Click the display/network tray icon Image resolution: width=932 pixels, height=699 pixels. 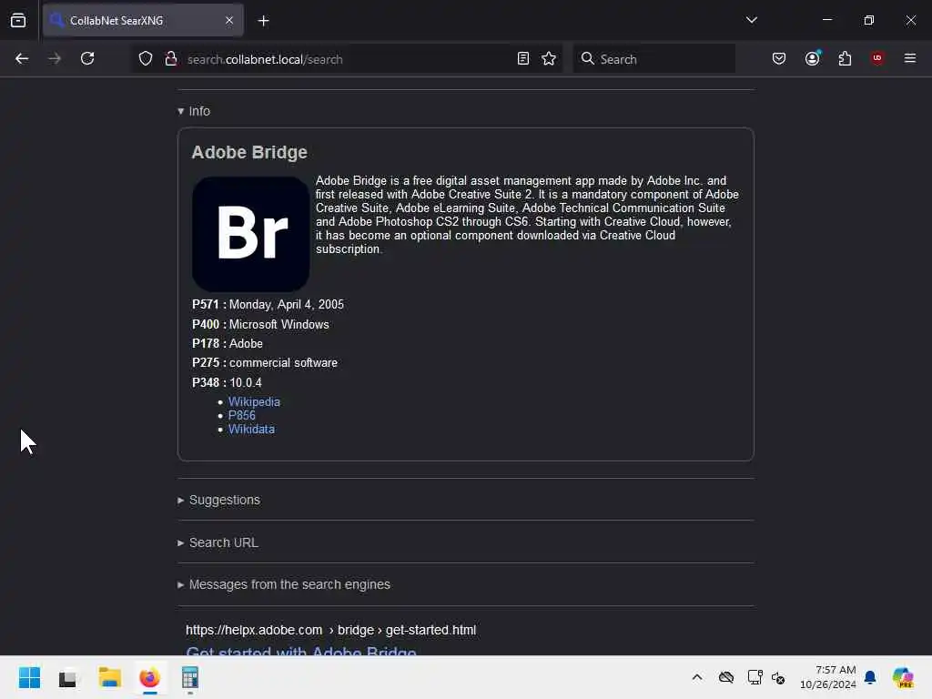pos(755,677)
